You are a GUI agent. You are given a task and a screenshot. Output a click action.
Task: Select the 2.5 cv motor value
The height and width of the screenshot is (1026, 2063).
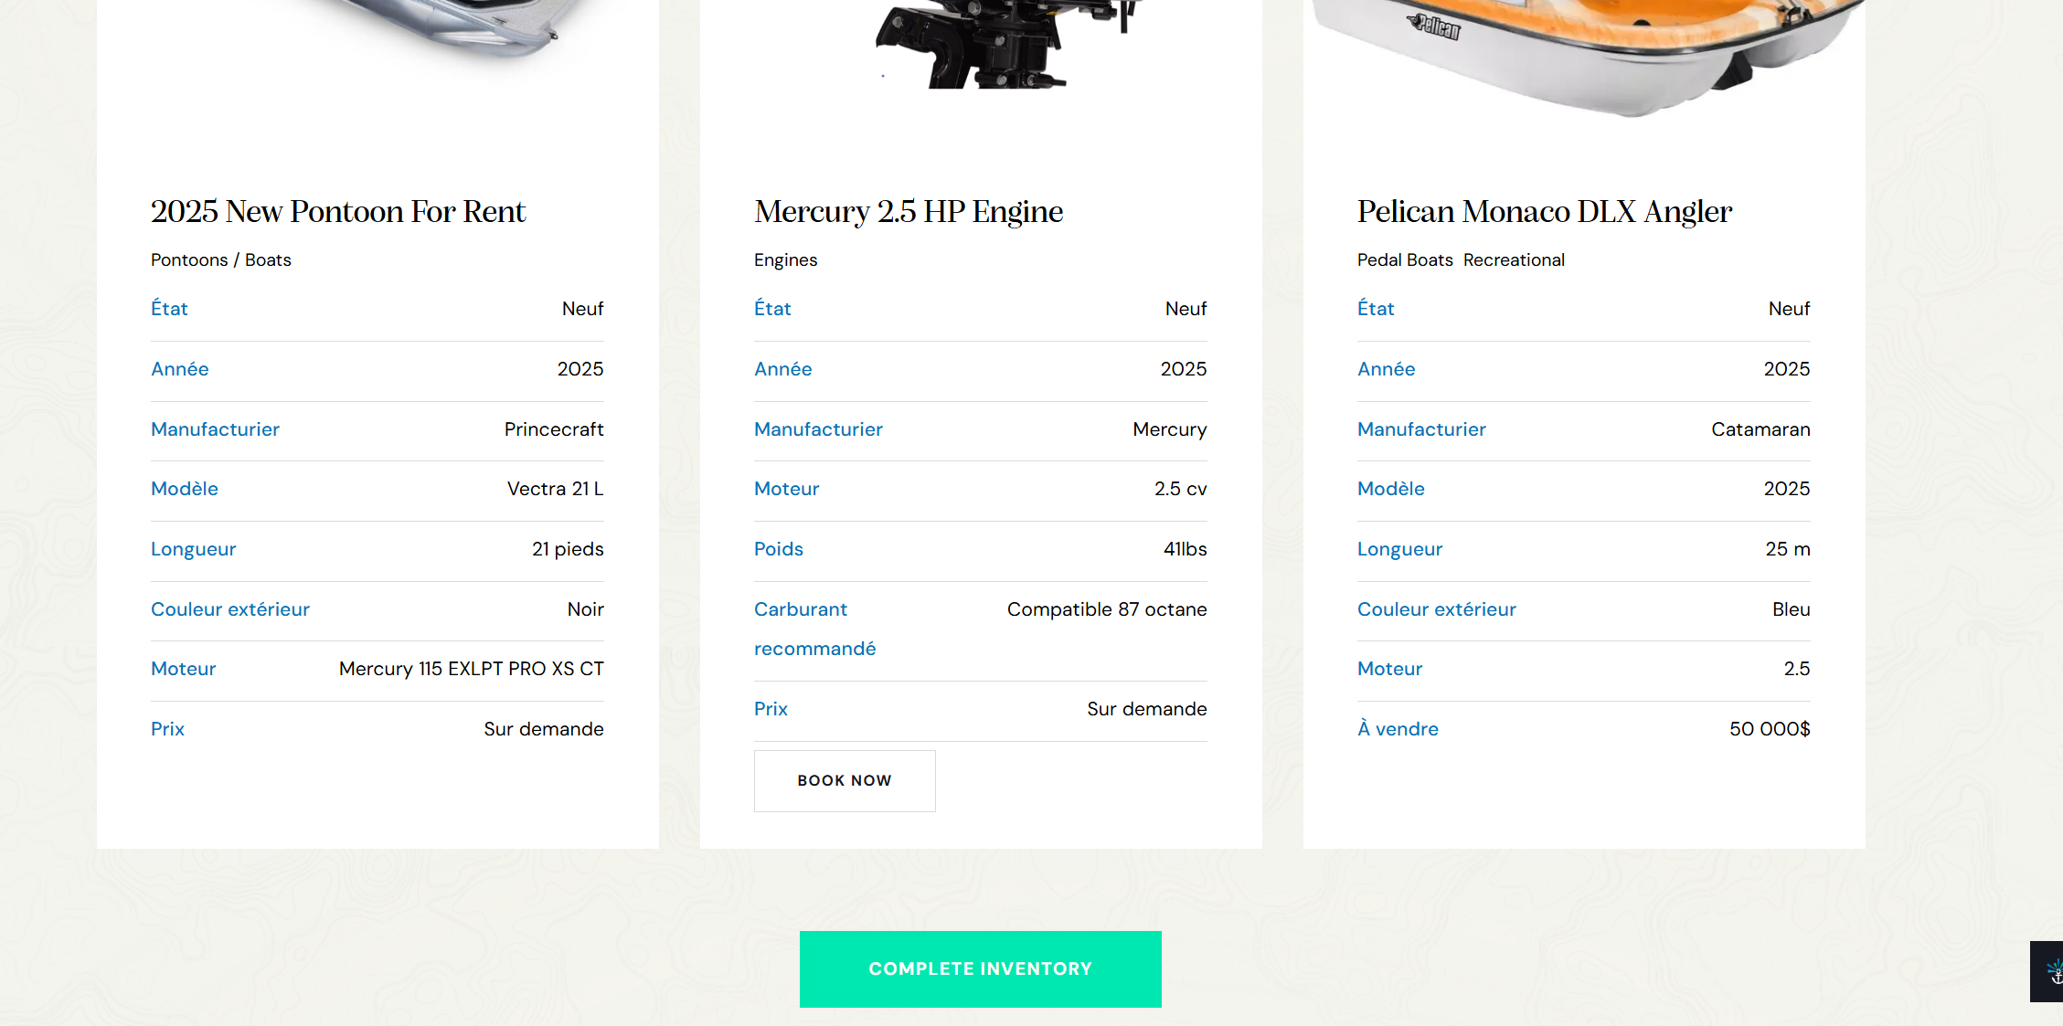(1181, 489)
